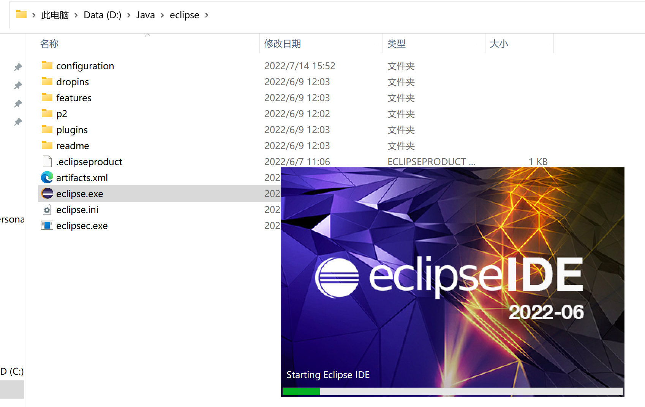Click the date 2022/6/9 12:02
This screenshot has width=645, height=407.
(x=297, y=114)
